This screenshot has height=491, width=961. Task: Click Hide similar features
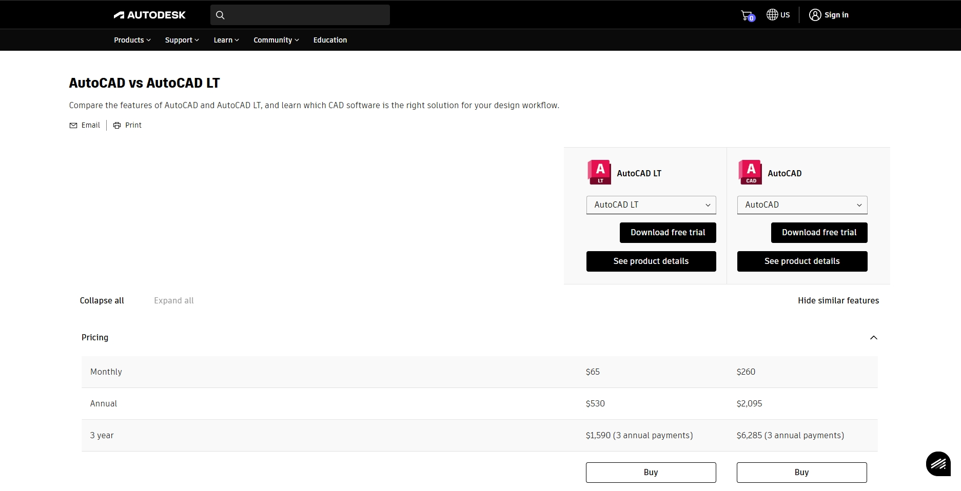tap(838, 301)
